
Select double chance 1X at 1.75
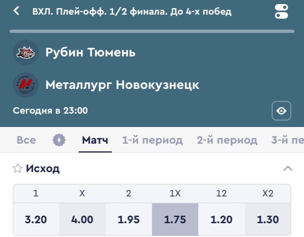(x=175, y=220)
